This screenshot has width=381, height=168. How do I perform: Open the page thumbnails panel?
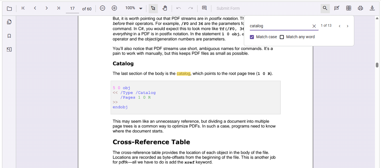pos(9,22)
